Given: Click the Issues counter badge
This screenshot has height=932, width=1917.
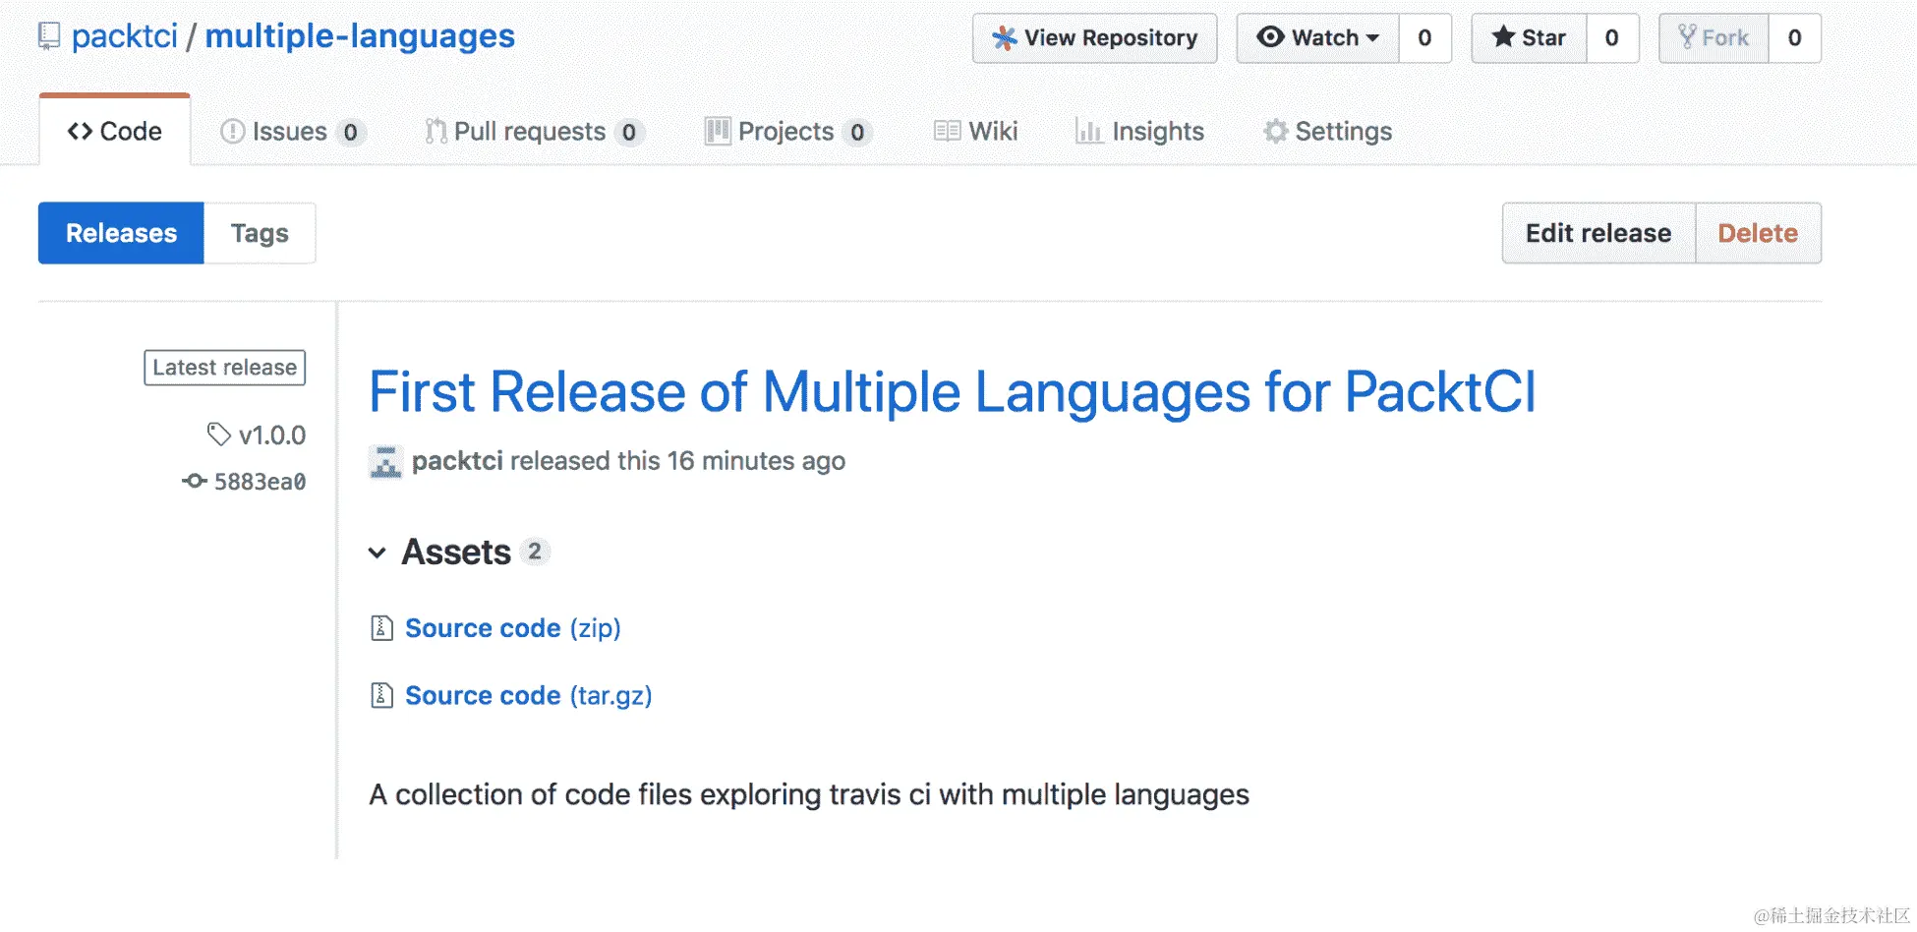Looking at the screenshot, I should tap(351, 133).
